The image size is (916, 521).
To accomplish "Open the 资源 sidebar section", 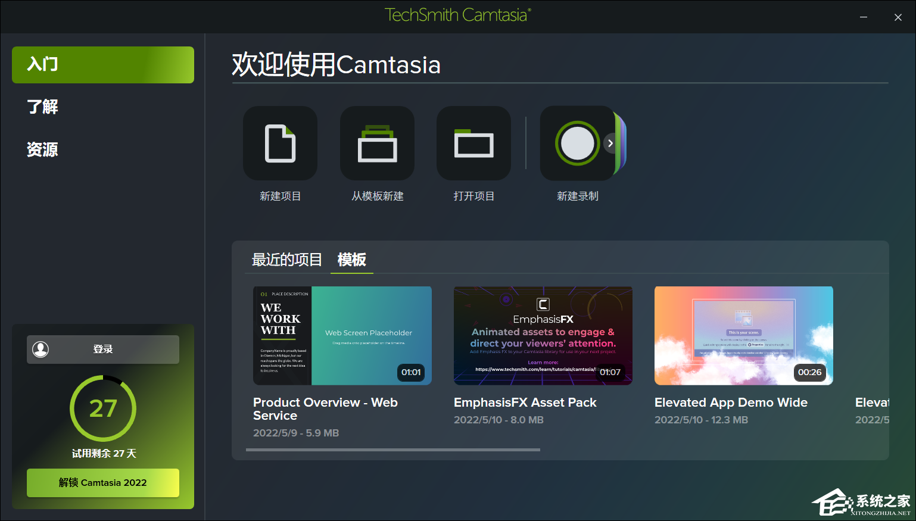I will pos(43,150).
